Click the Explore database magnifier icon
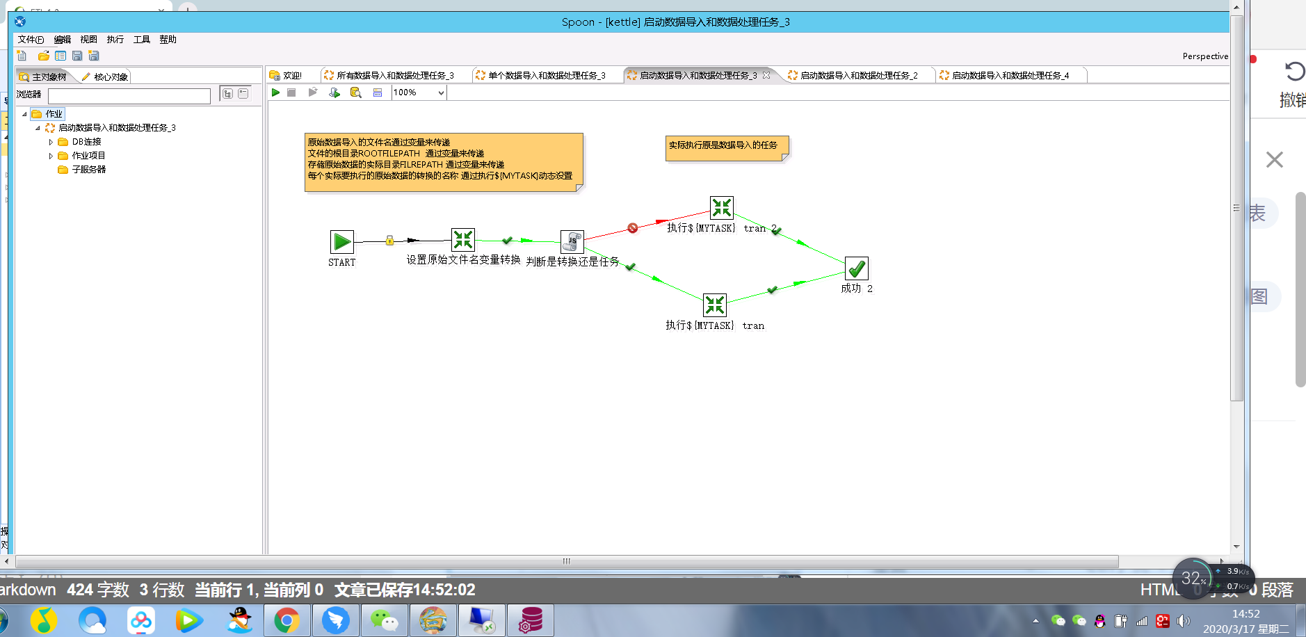This screenshot has height=637, width=1306. (x=356, y=92)
